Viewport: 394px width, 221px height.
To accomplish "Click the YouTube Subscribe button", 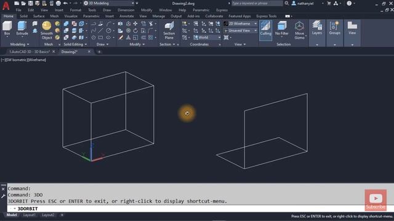I will pos(376,200).
